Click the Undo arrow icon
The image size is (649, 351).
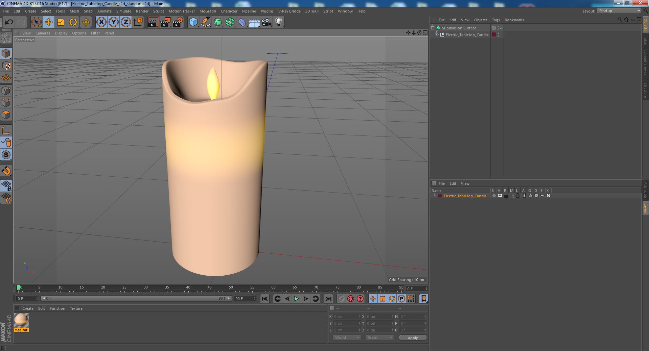pos(9,22)
